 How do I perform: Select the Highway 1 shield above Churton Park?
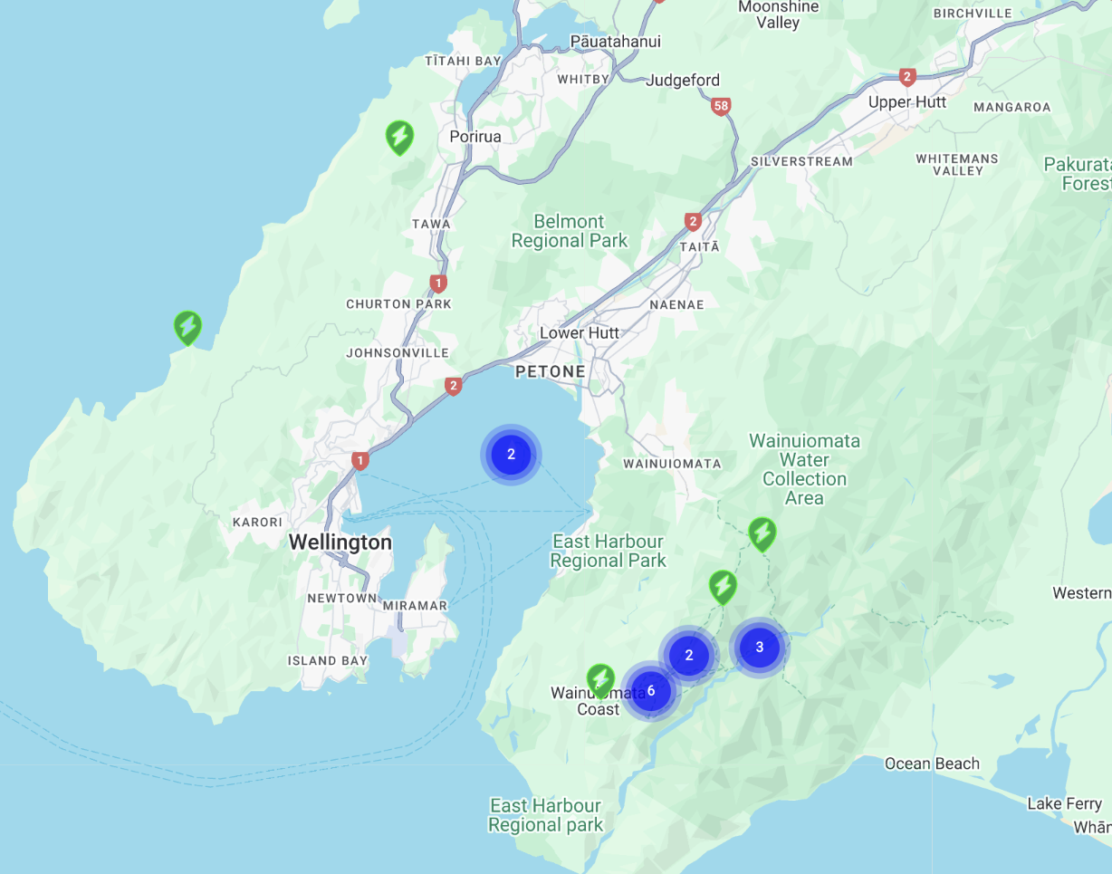tap(439, 283)
